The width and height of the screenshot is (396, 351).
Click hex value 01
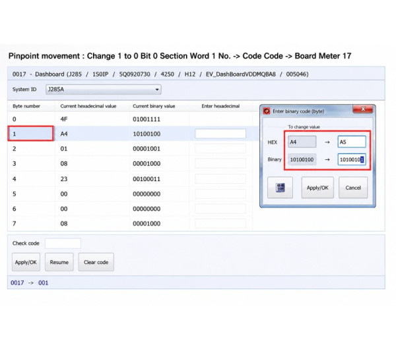point(63,149)
